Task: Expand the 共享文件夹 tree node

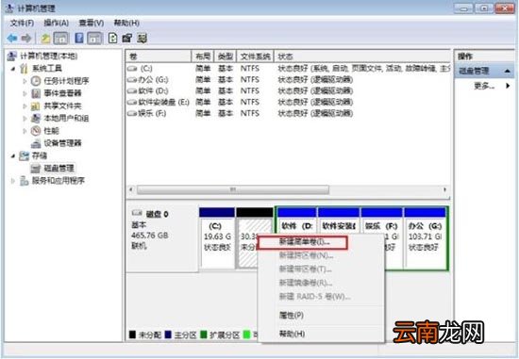Action: tap(25, 106)
